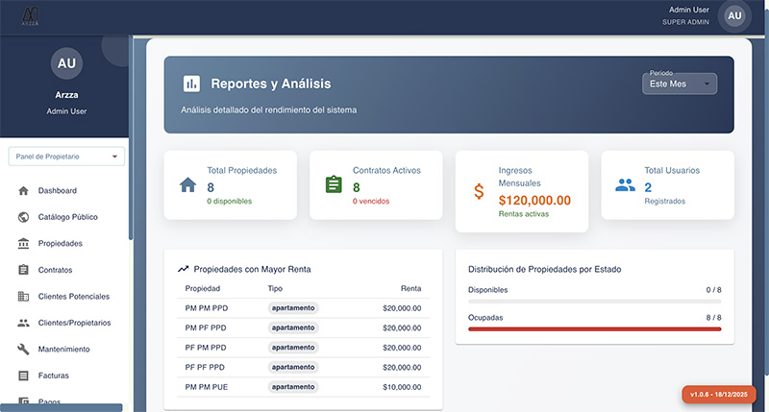Click the dollar sign icon in Ingresos Mensuales

pyautogui.click(x=479, y=191)
